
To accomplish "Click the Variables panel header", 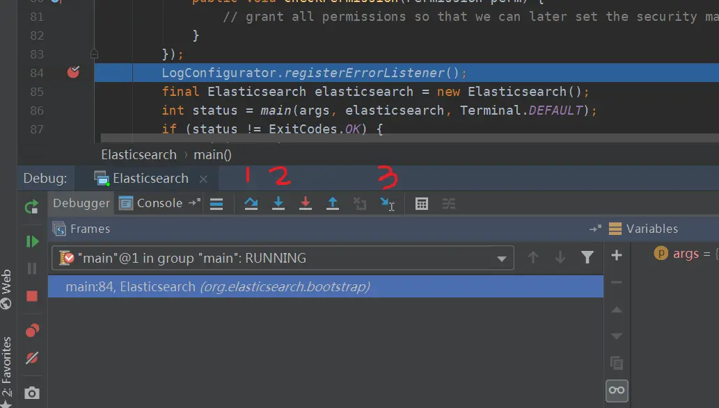I will click(x=651, y=229).
